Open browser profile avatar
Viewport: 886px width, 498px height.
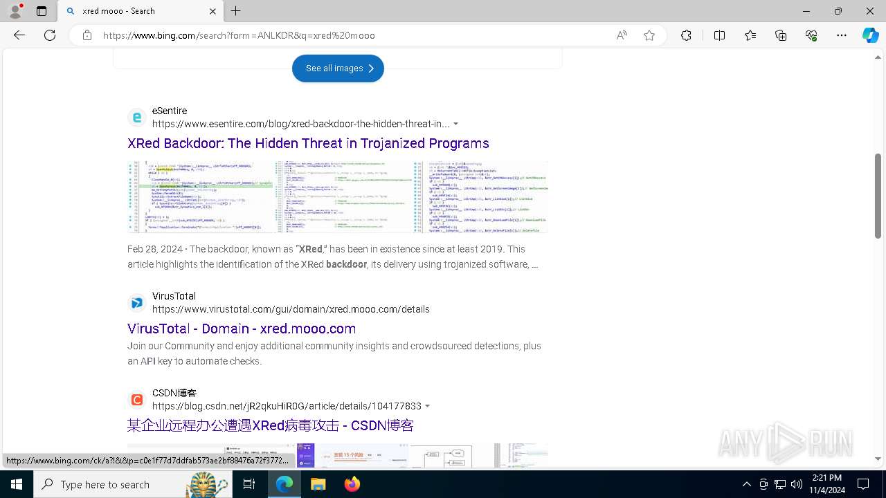pyautogui.click(x=15, y=11)
